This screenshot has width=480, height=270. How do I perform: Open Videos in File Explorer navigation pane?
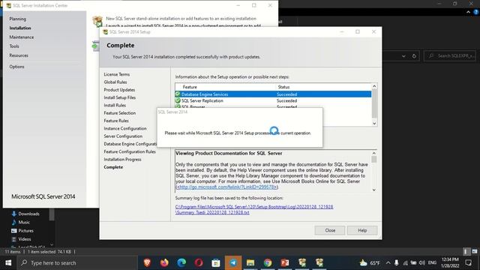tap(25, 239)
